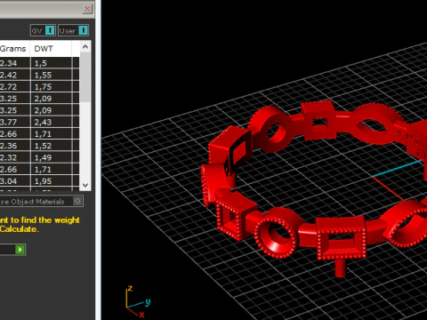This screenshot has width=427, height=320.
Task: Click the axis orientation gizmo in viewport
Action: (x=138, y=301)
